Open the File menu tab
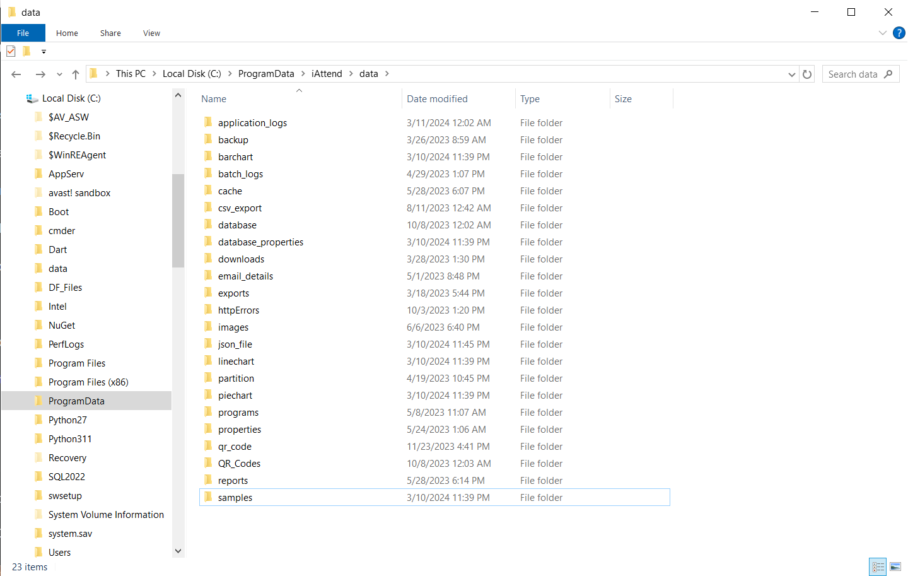The height and width of the screenshot is (576, 908). pyautogui.click(x=23, y=33)
